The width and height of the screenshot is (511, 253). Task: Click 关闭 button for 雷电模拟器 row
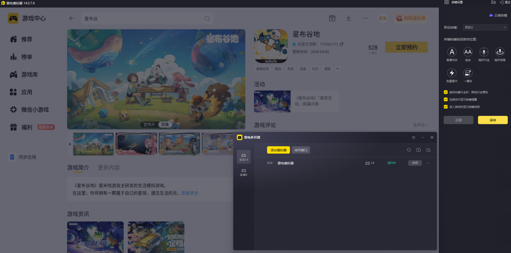pyautogui.click(x=415, y=163)
